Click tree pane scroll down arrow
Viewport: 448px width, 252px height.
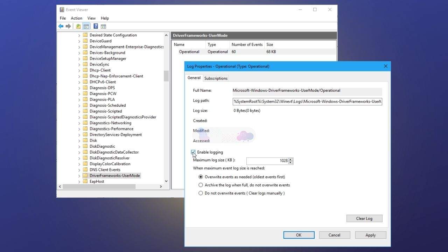click(166, 181)
